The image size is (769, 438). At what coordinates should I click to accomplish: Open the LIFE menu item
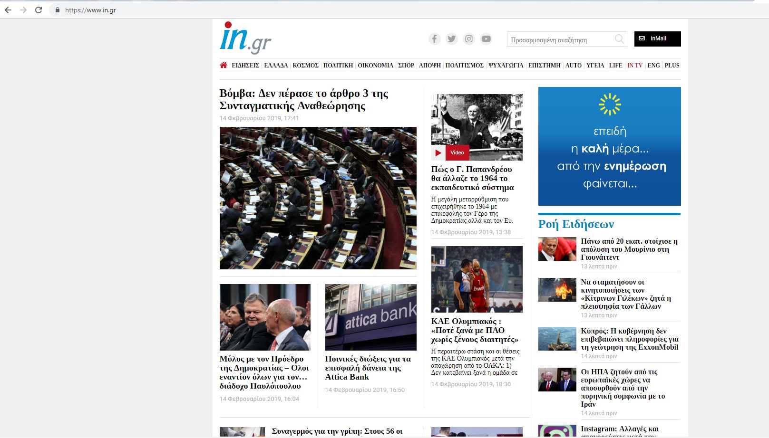(616, 66)
